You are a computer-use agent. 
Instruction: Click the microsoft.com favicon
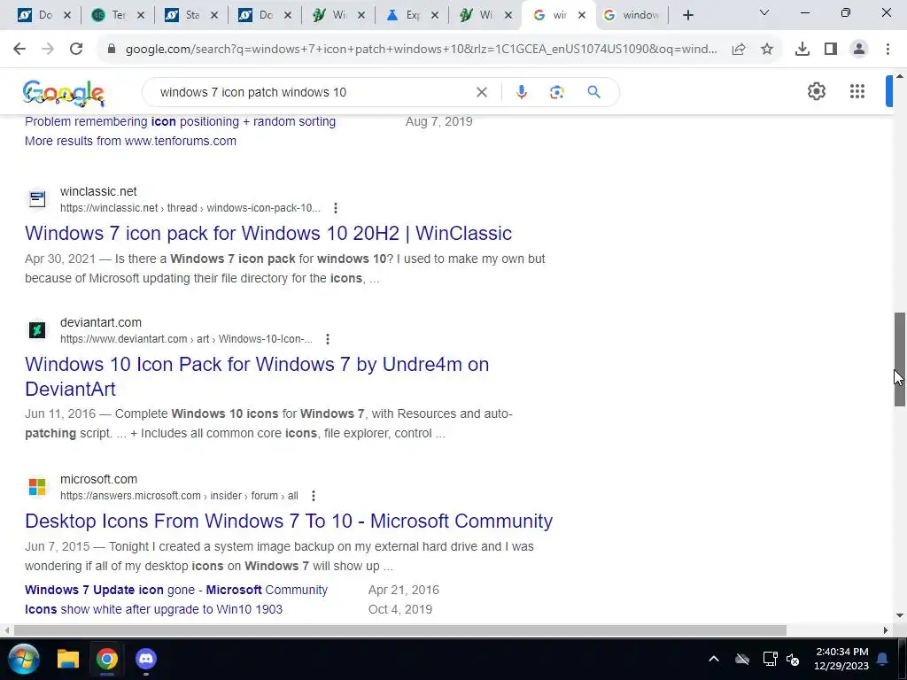pos(37,487)
